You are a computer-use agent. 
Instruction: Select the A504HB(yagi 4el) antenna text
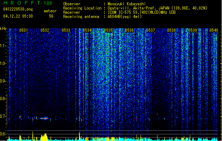(125, 17)
